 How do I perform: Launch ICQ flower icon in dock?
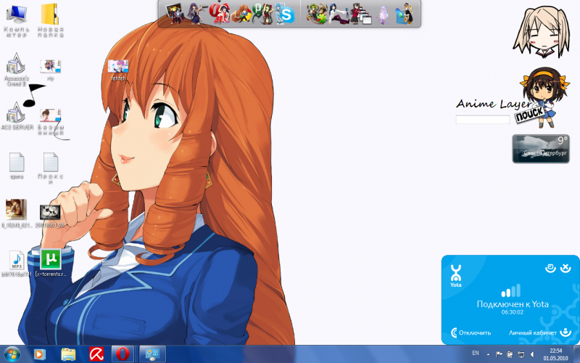pos(317,15)
